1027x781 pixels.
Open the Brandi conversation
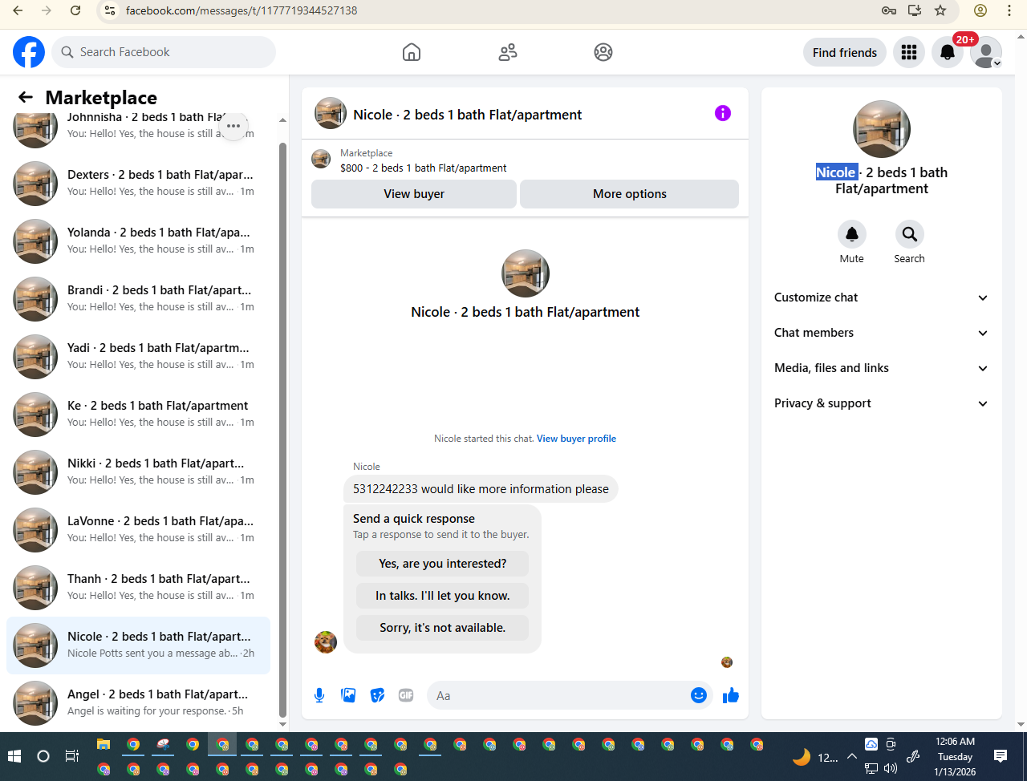point(138,299)
